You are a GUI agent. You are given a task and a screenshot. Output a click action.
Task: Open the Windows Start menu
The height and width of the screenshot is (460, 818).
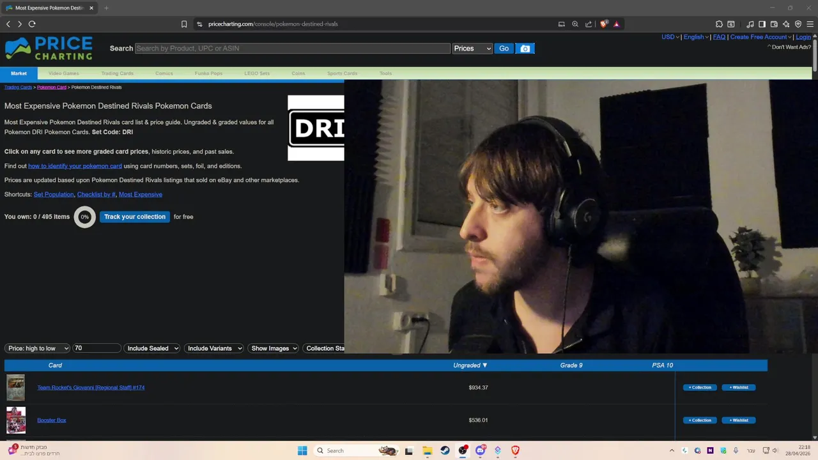point(302,450)
